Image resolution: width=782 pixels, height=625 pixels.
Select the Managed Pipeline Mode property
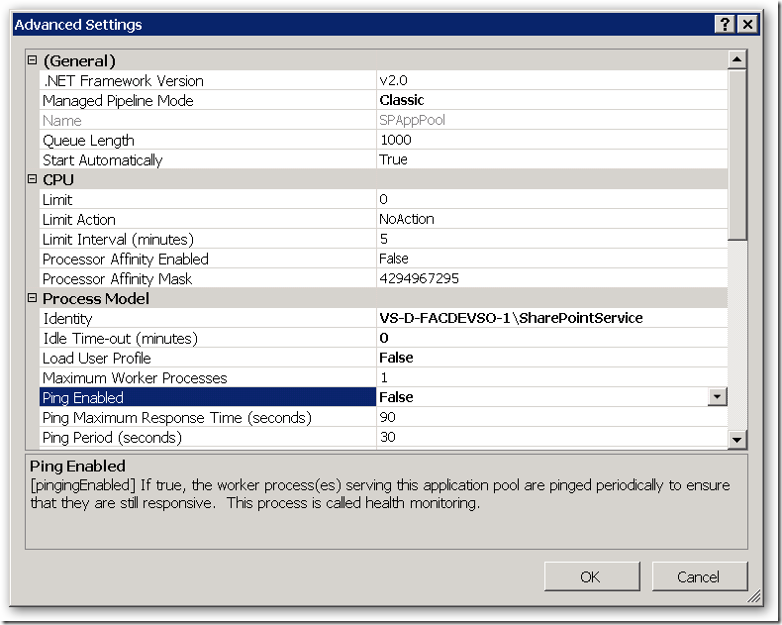[x=208, y=100]
